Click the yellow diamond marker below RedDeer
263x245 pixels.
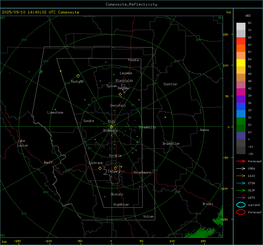click(x=120, y=95)
